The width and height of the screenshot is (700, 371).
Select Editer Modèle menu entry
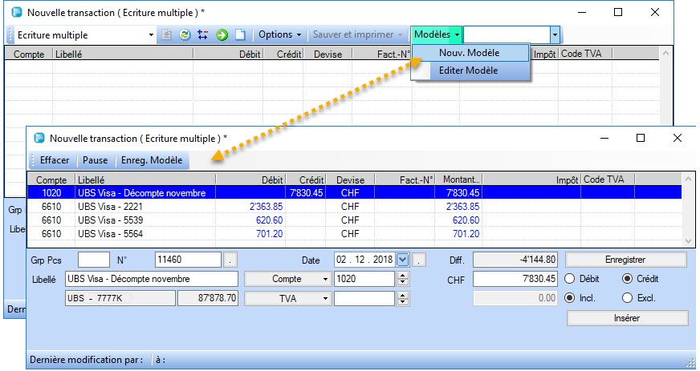tap(469, 71)
